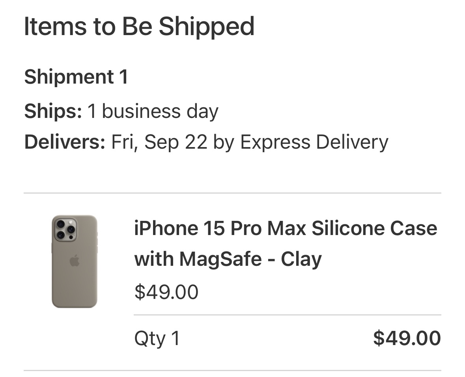This screenshot has width=465, height=377.
Task: Click the divider line above the product row
Action: click(232, 193)
